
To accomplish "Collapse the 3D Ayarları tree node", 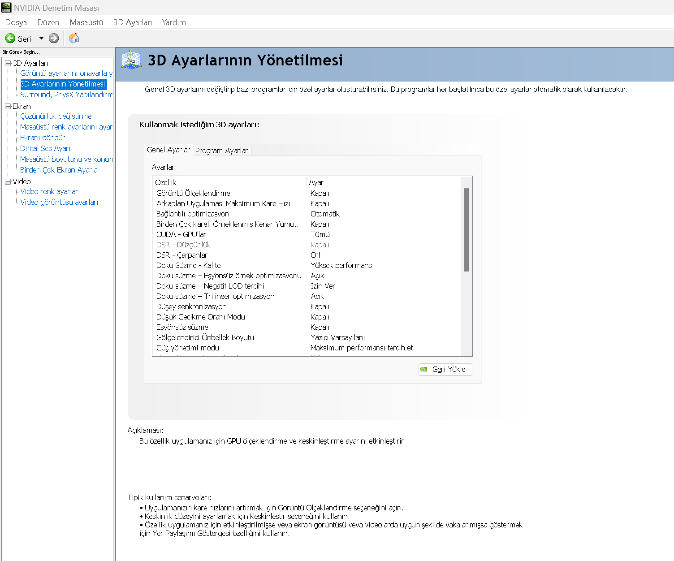I will pos(8,63).
